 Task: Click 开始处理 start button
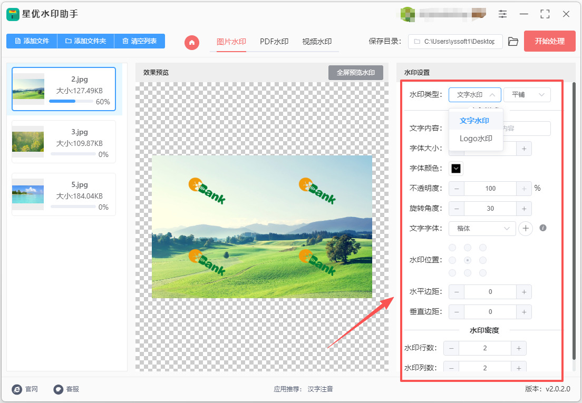549,41
